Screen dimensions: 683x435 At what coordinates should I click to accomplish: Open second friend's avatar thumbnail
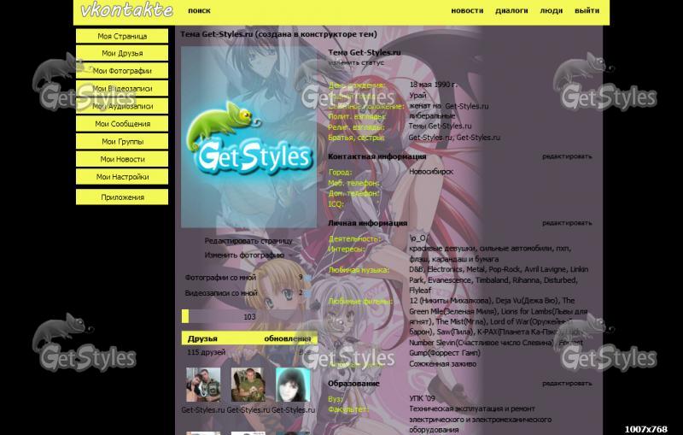point(248,385)
